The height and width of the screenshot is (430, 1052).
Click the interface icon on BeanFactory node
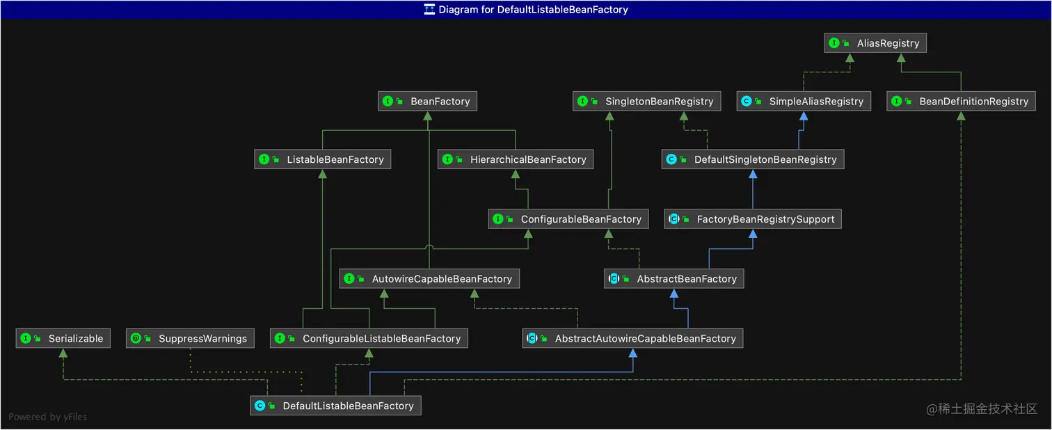[x=388, y=102]
